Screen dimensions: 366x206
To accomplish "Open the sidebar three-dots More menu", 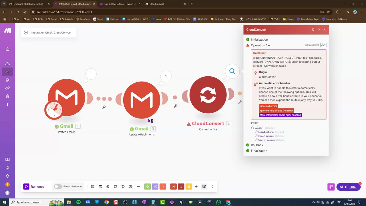I will (7, 104).
